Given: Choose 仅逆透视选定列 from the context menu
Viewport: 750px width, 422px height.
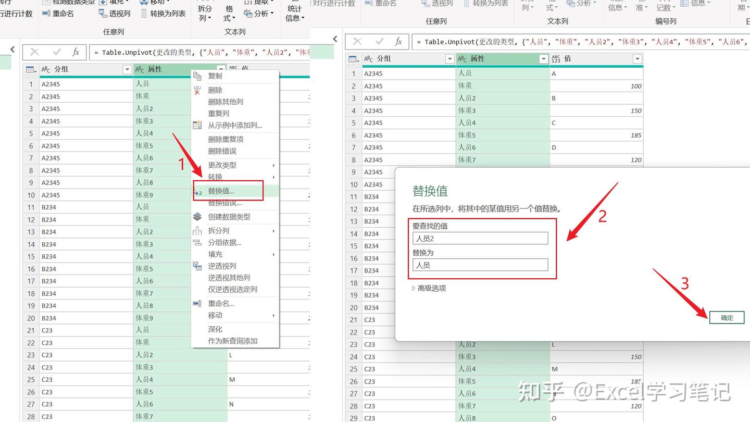Looking at the screenshot, I should tap(233, 289).
